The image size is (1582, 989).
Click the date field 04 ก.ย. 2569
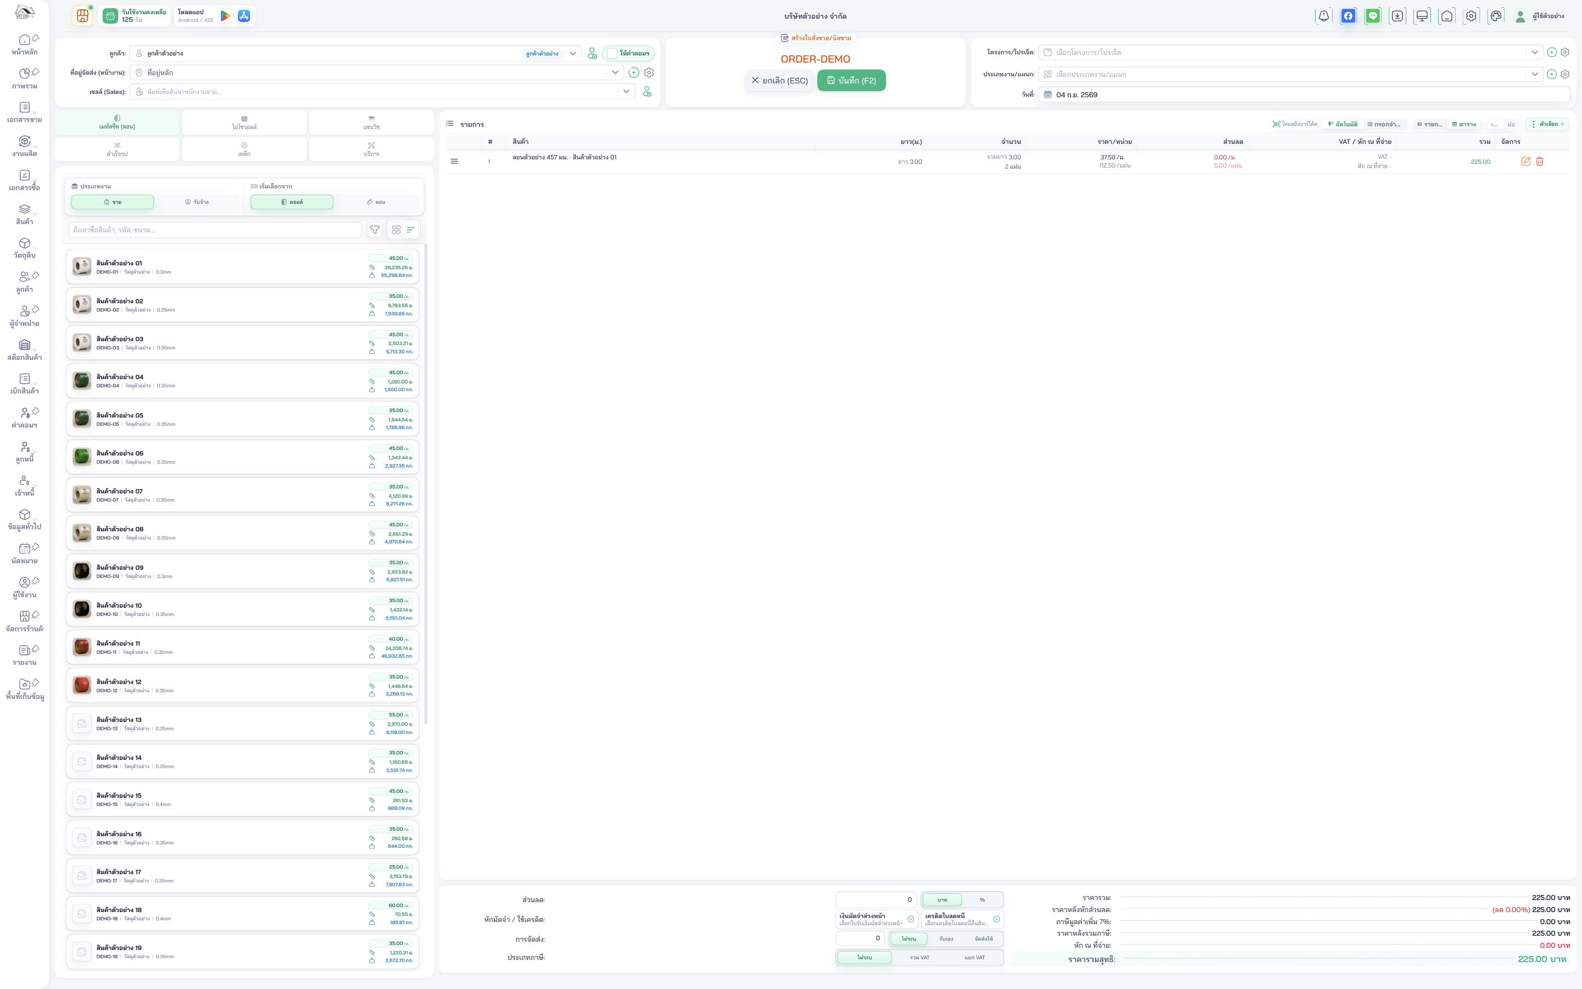click(1304, 95)
